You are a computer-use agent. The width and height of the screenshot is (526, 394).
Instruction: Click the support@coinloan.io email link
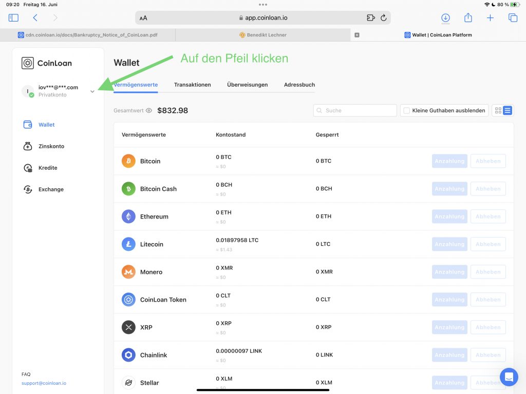[44, 383]
